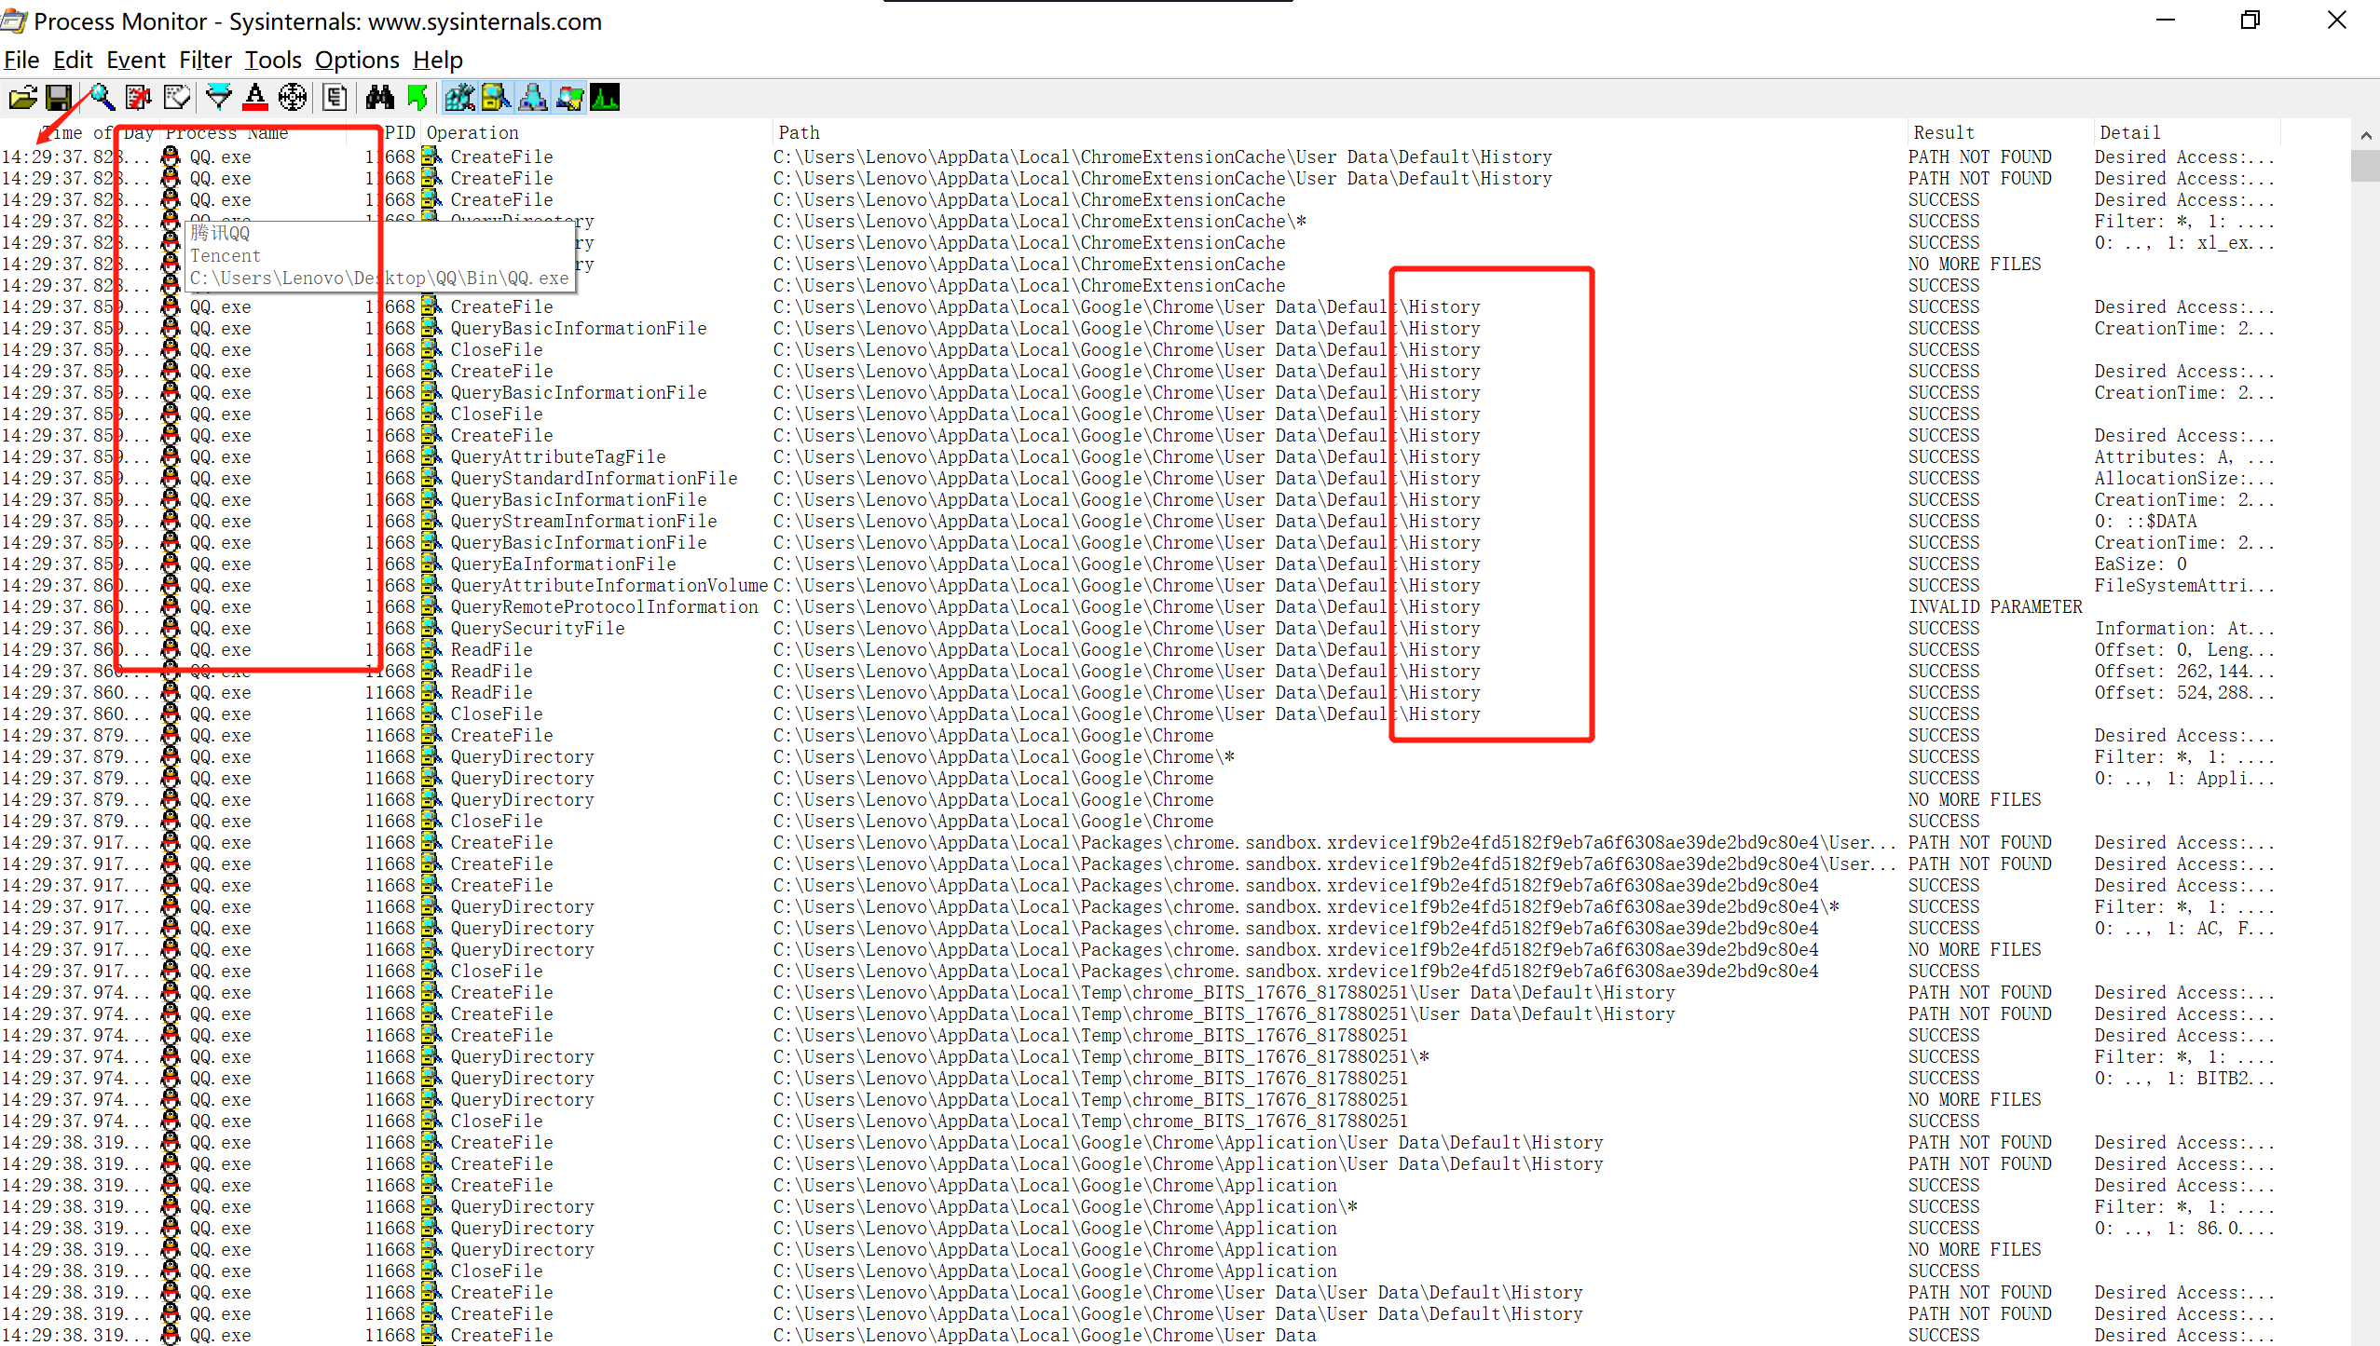Click the 'AllocationSize:...' detail cell
The height and width of the screenshot is (1346, 2380).
point(2184,479)
